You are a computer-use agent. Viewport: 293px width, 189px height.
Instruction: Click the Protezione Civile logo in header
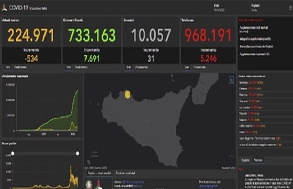pyautogui.click(x=4, y=7)
